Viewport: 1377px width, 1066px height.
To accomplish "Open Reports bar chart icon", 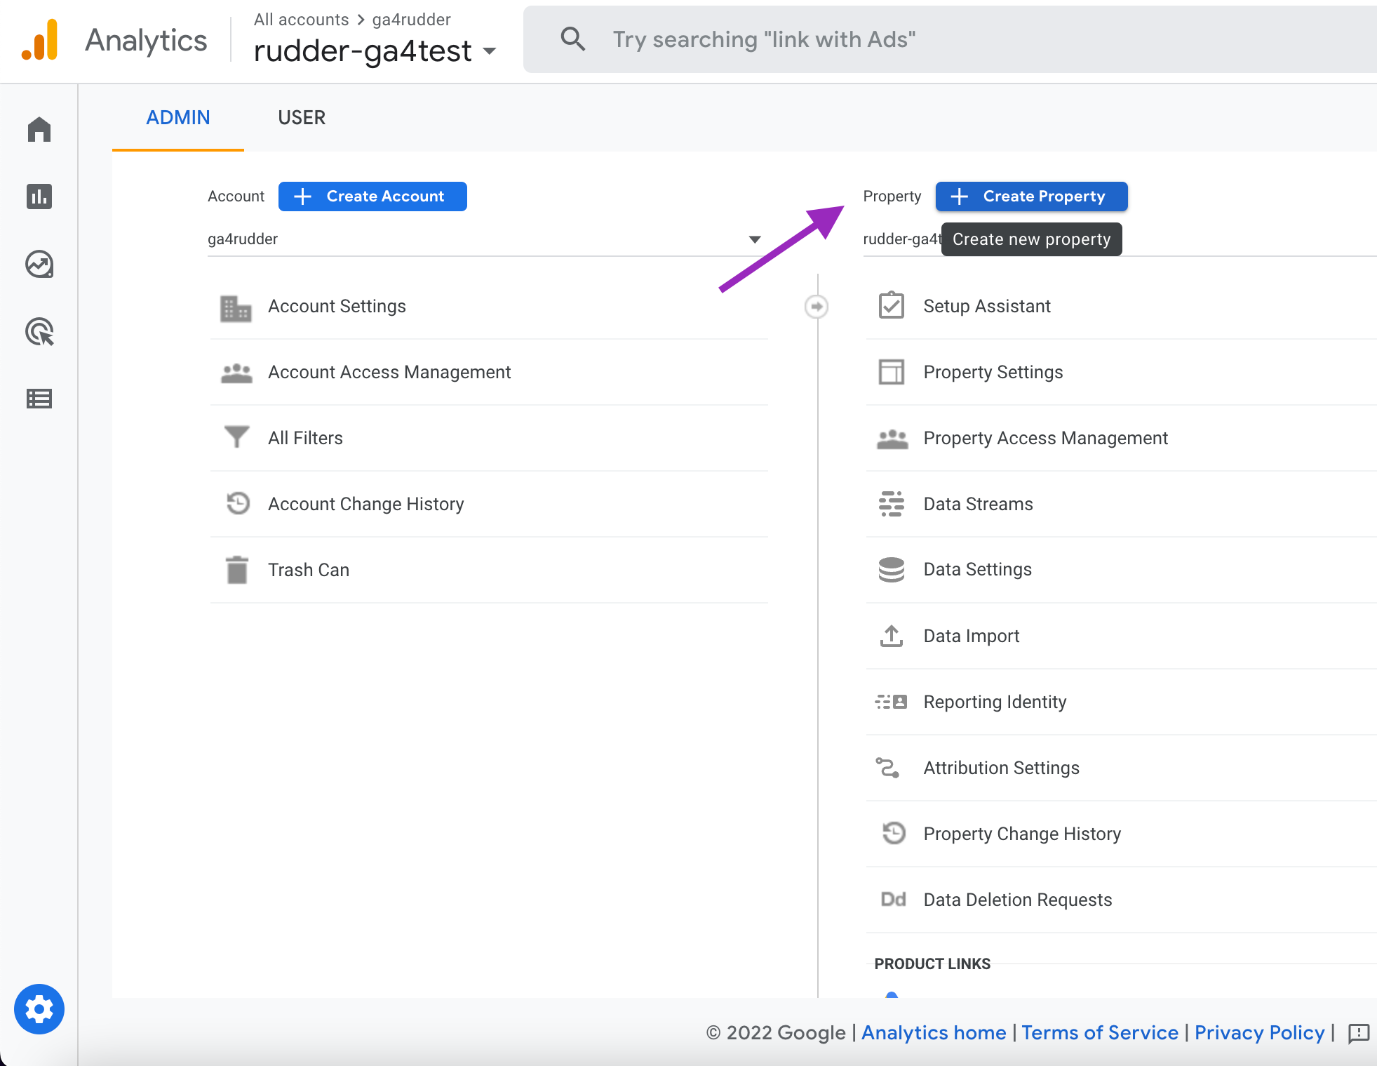I will pos(39,196).
